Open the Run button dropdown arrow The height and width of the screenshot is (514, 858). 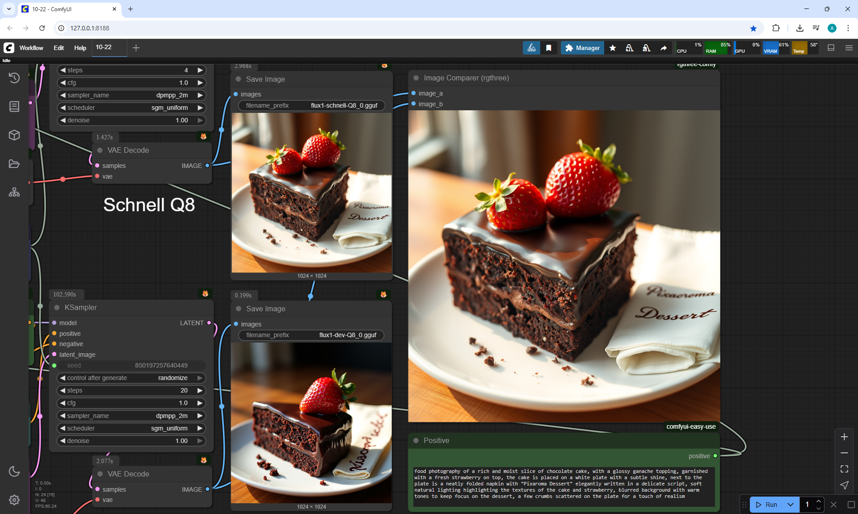(x=791, y=505)
